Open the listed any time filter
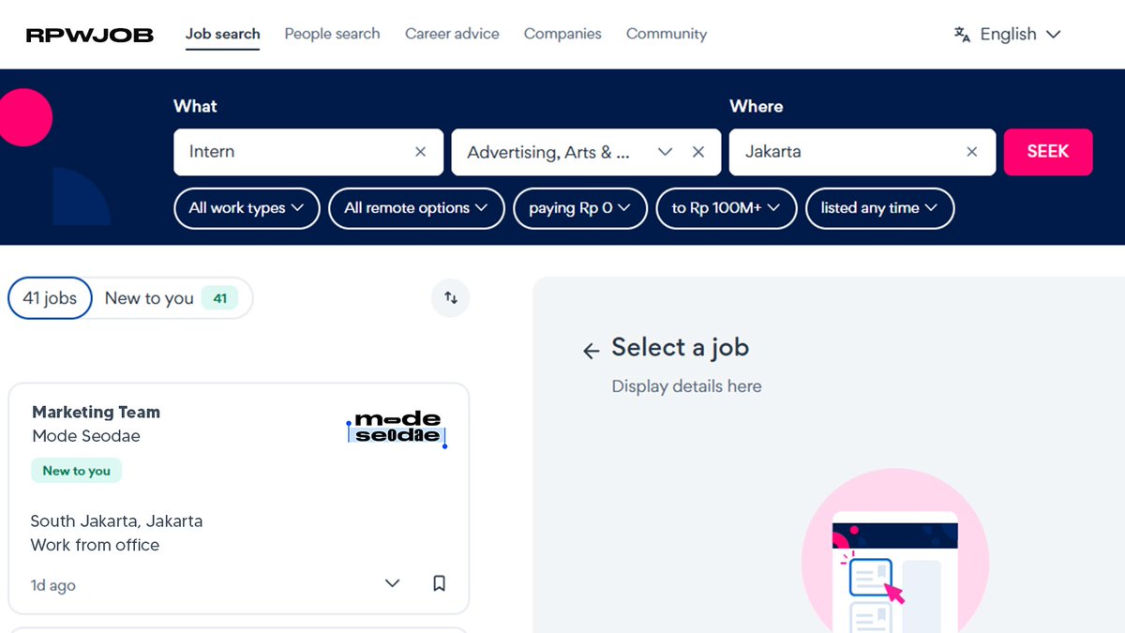 pyautogui.click(x=879, y=208)
